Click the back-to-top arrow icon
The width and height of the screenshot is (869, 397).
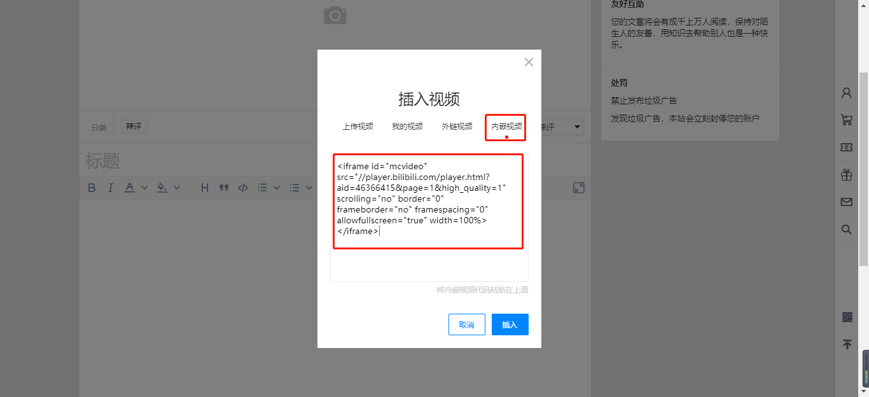point(847,344)
